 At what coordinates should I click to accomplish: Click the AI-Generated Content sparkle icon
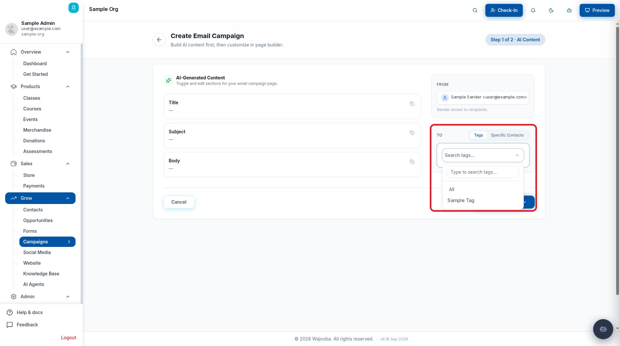coord(169,80)
